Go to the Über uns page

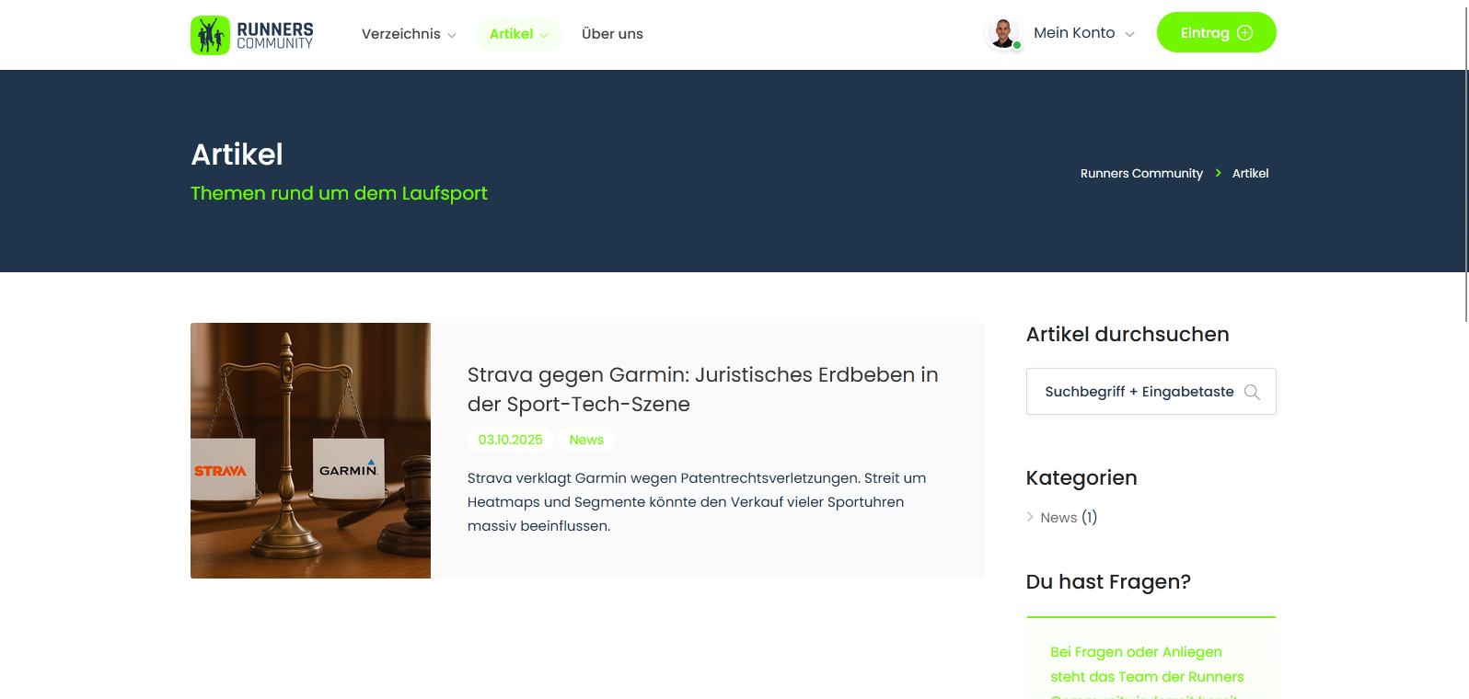[x=612, y=34]
